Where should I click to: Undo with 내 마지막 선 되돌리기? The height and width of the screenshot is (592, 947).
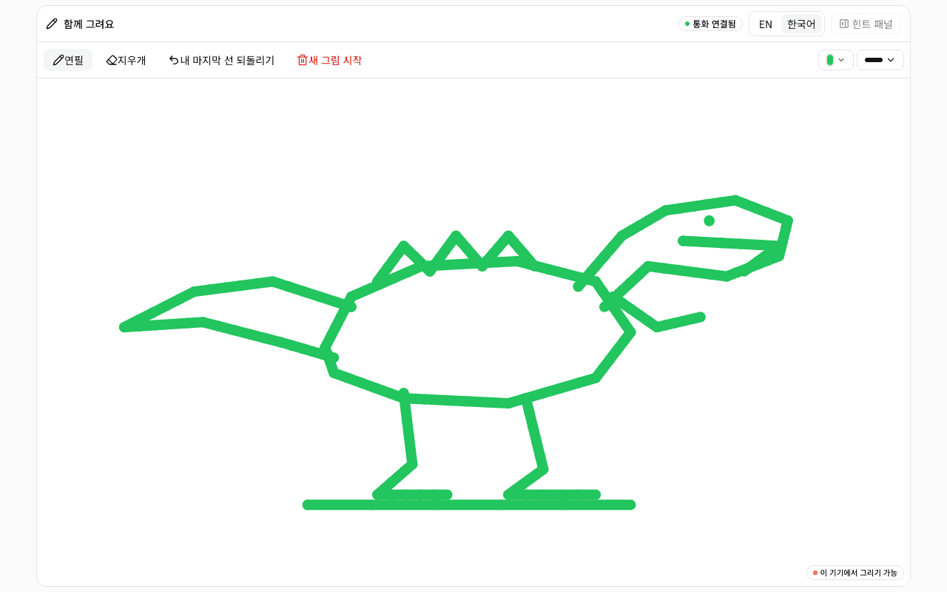pyautogui.click(x=222, y=60)
